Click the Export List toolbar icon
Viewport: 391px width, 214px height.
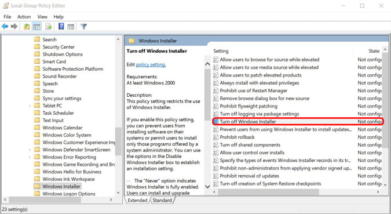49,26
